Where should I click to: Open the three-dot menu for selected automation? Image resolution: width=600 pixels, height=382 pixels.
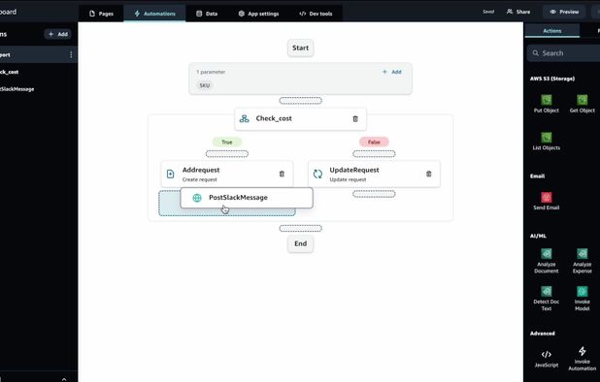pyautogui.click(x=71, y=54)
